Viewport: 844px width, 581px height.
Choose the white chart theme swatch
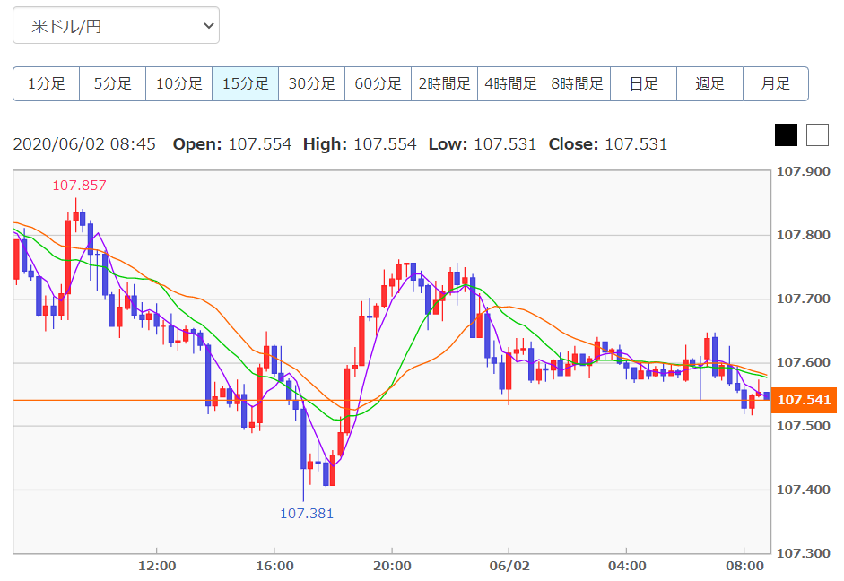817,135
